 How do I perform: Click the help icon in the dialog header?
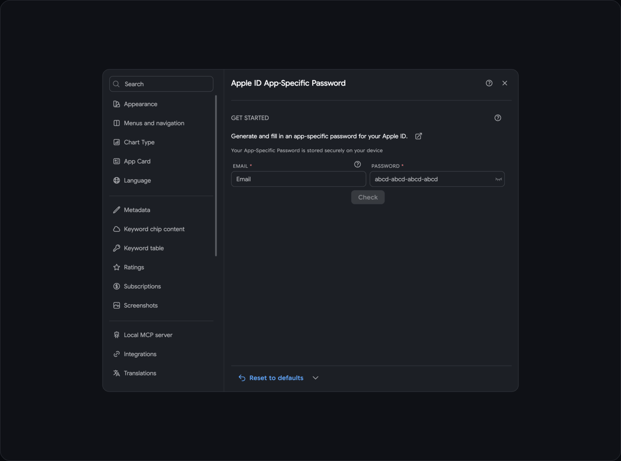tap(489, 83)
